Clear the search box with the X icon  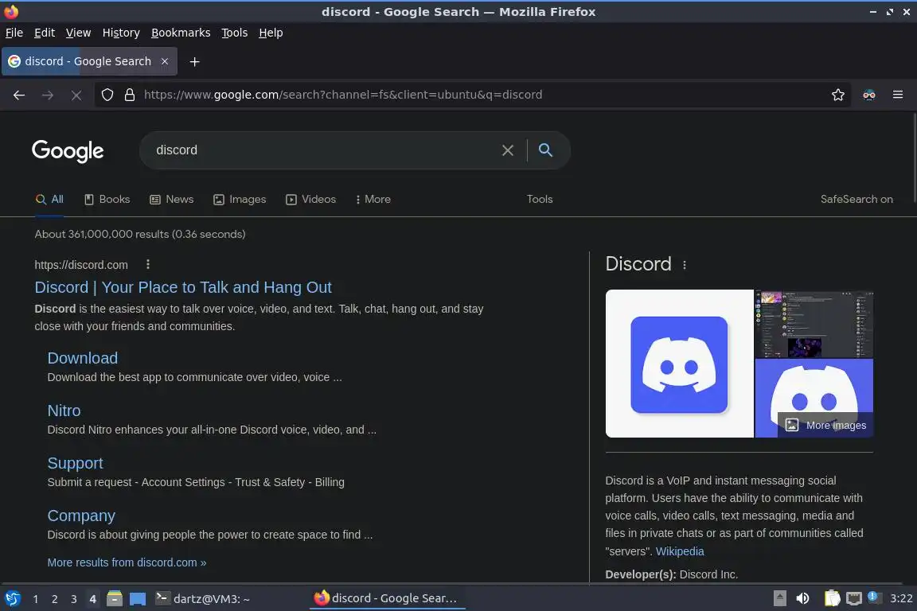[508, 150]
